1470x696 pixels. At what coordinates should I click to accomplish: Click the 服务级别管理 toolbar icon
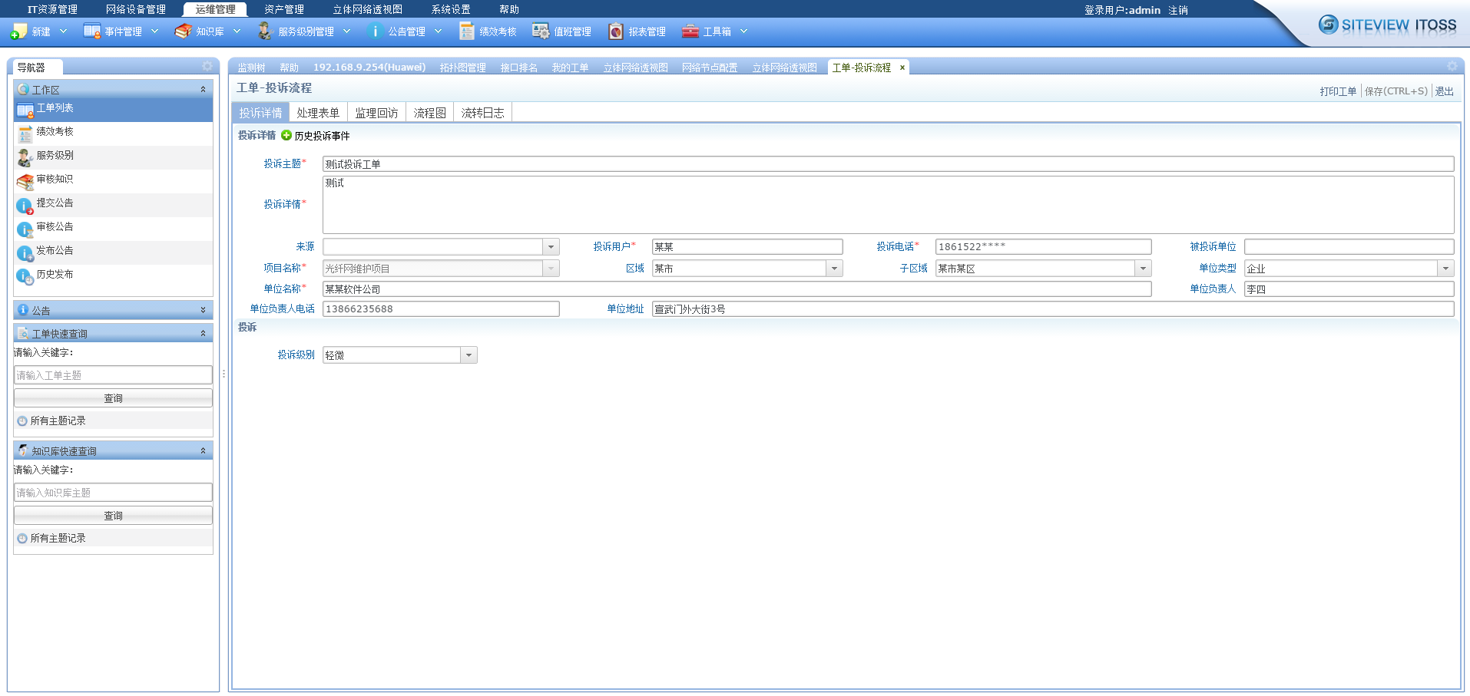coord(264,31)
